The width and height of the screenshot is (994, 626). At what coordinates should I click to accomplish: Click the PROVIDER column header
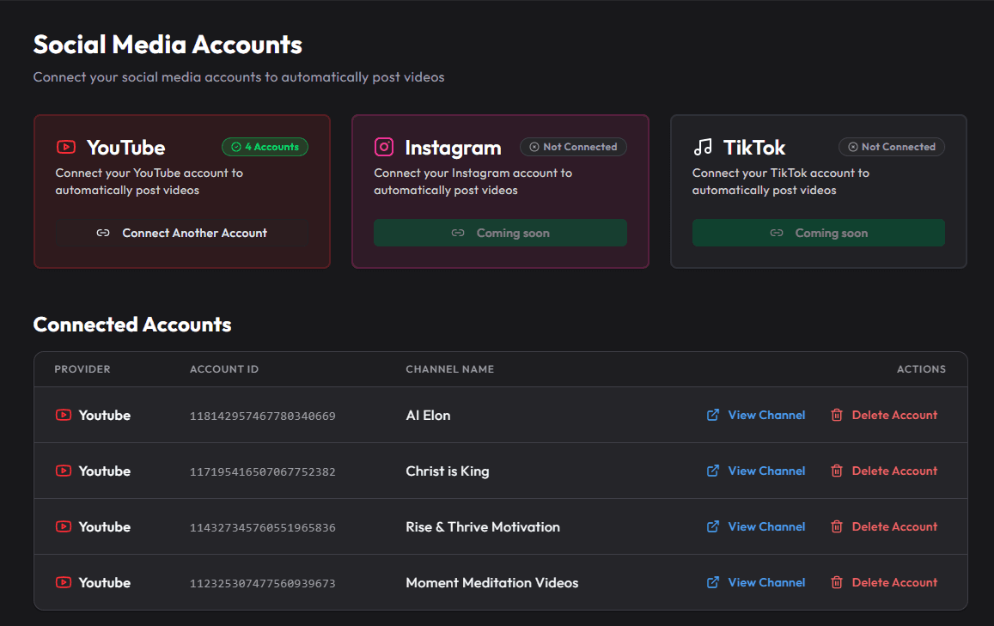coord(82,369)
